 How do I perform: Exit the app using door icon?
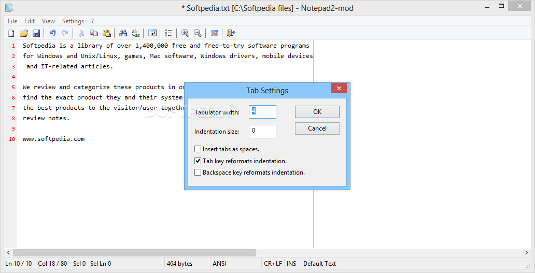pyautogui.click(x=231, y=33)
